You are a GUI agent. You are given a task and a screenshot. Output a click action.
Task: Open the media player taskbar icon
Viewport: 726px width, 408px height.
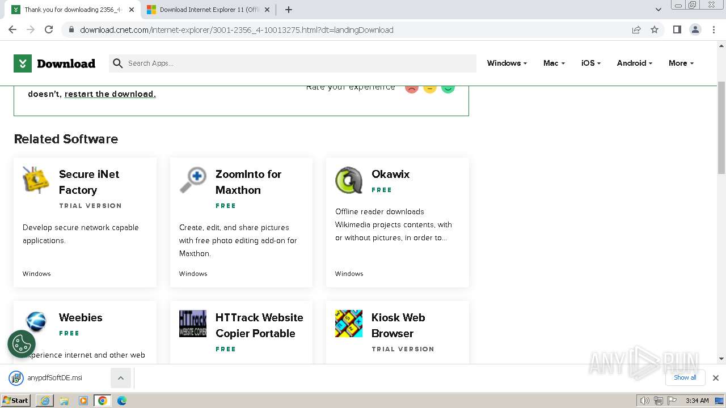(83, 401)
